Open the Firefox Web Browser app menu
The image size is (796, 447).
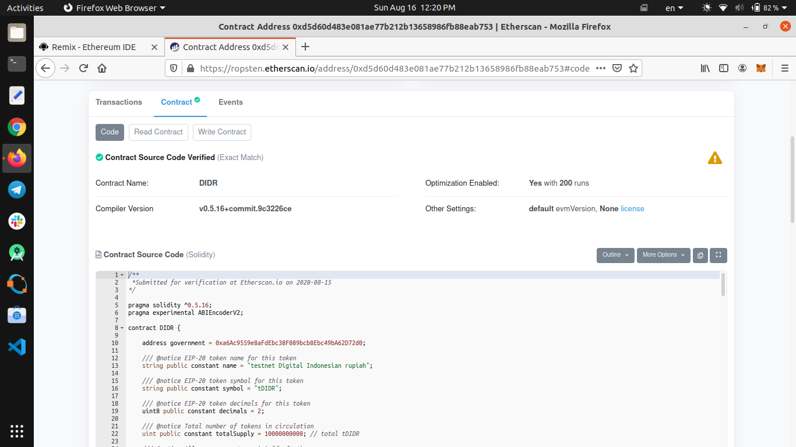(114, 8)
